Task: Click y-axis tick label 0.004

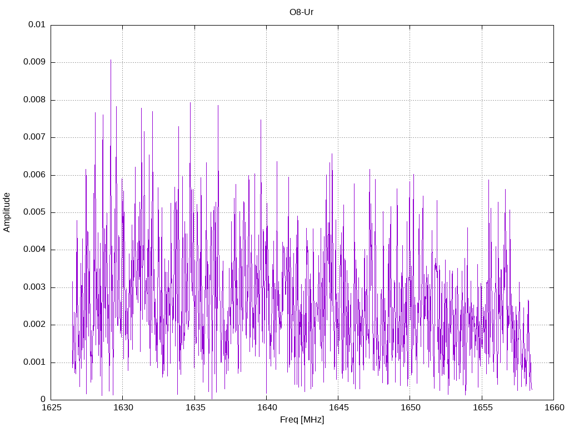Action: [34, 250]
